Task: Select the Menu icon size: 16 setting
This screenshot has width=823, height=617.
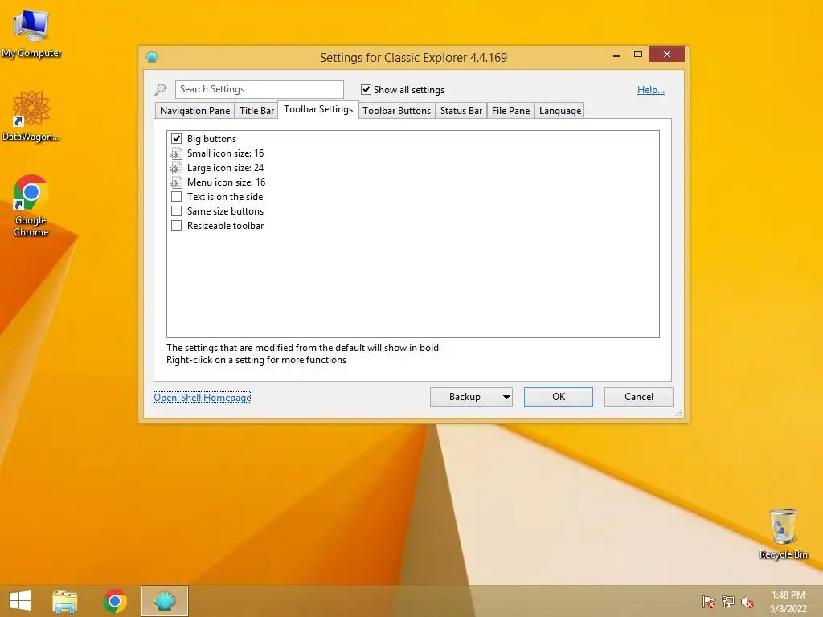Action: pyautogui.click(x=226, y=182)
